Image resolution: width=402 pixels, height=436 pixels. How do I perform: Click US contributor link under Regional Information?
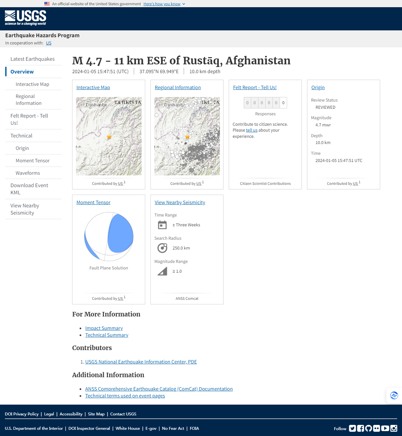199,184
